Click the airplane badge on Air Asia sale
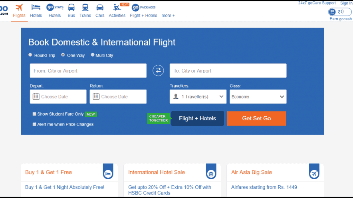Screen dimensions: 353x198 point(314,171)
